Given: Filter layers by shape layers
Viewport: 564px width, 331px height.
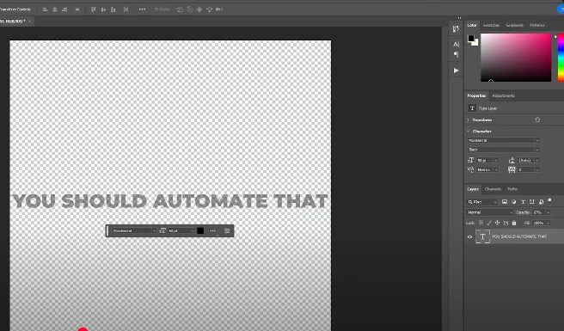Looking at the screenshot, I should pos(532,202).
